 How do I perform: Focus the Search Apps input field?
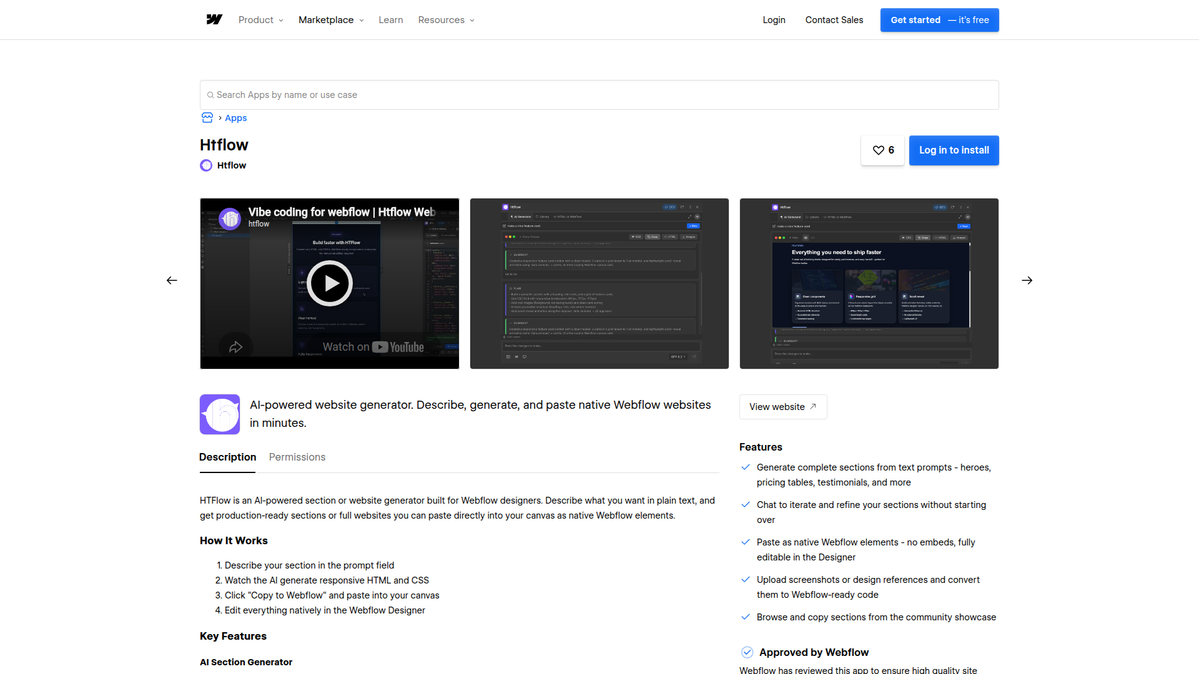[x=599, y=95]
